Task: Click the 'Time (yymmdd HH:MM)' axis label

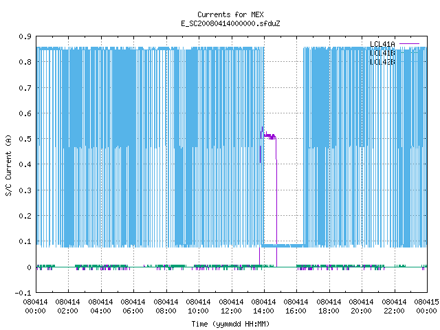Action: 230,324
